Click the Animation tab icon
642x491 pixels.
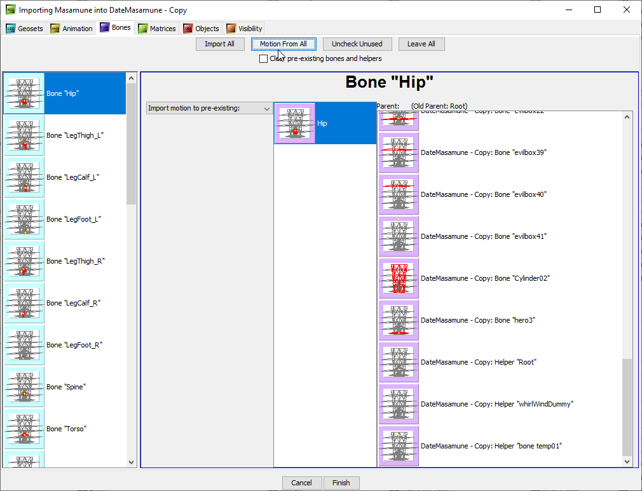55,29
